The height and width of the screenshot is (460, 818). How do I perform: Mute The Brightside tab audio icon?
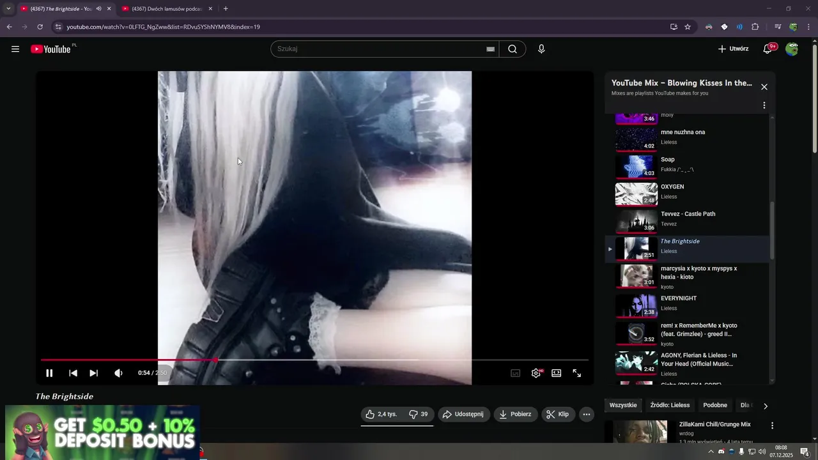click(98, 9)
